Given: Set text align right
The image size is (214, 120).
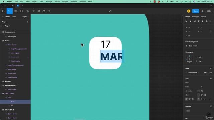Looking at the screenshot, I should (193, 99).
